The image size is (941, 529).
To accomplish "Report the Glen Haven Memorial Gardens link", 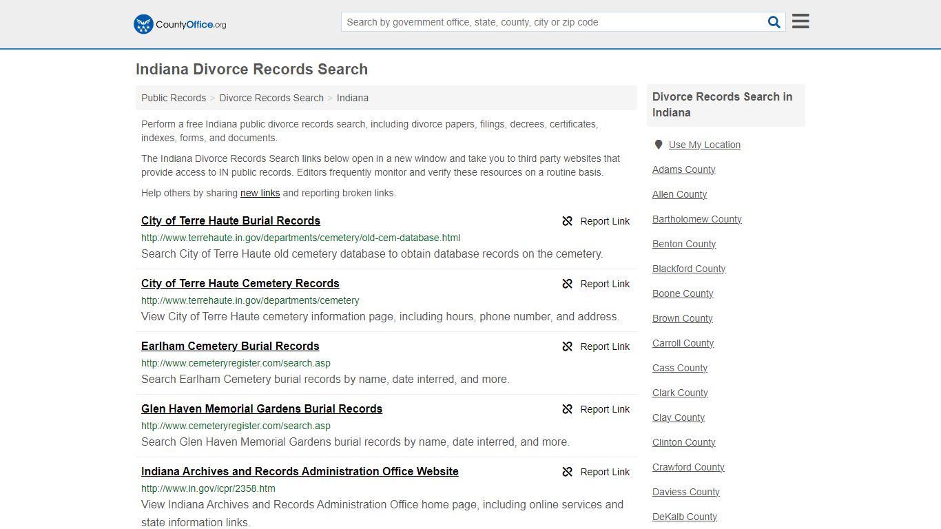I will click(605, 409).
